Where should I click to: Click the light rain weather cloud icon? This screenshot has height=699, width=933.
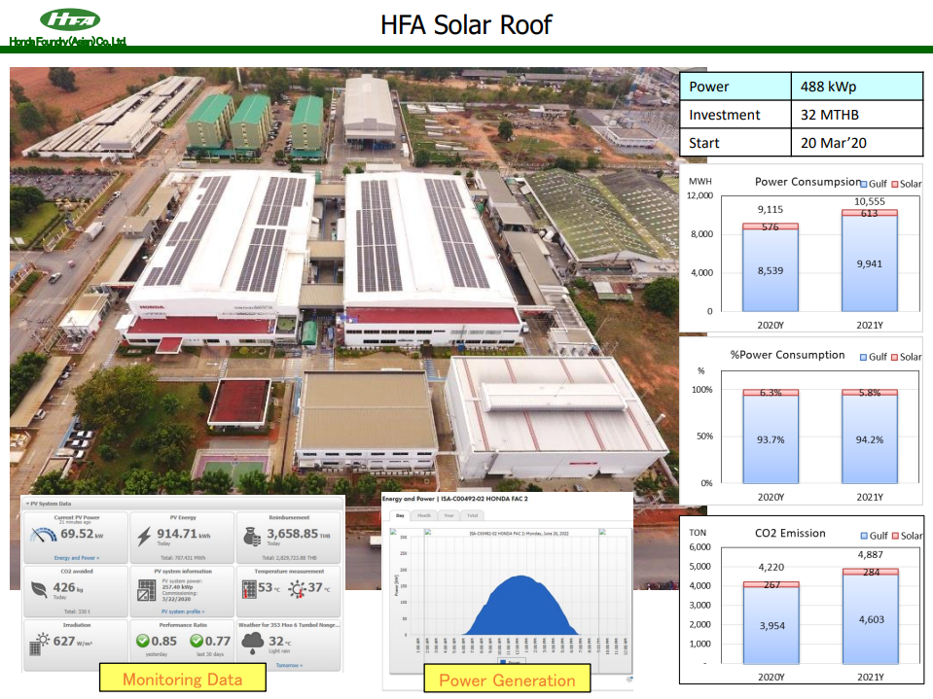coord(254,642)
